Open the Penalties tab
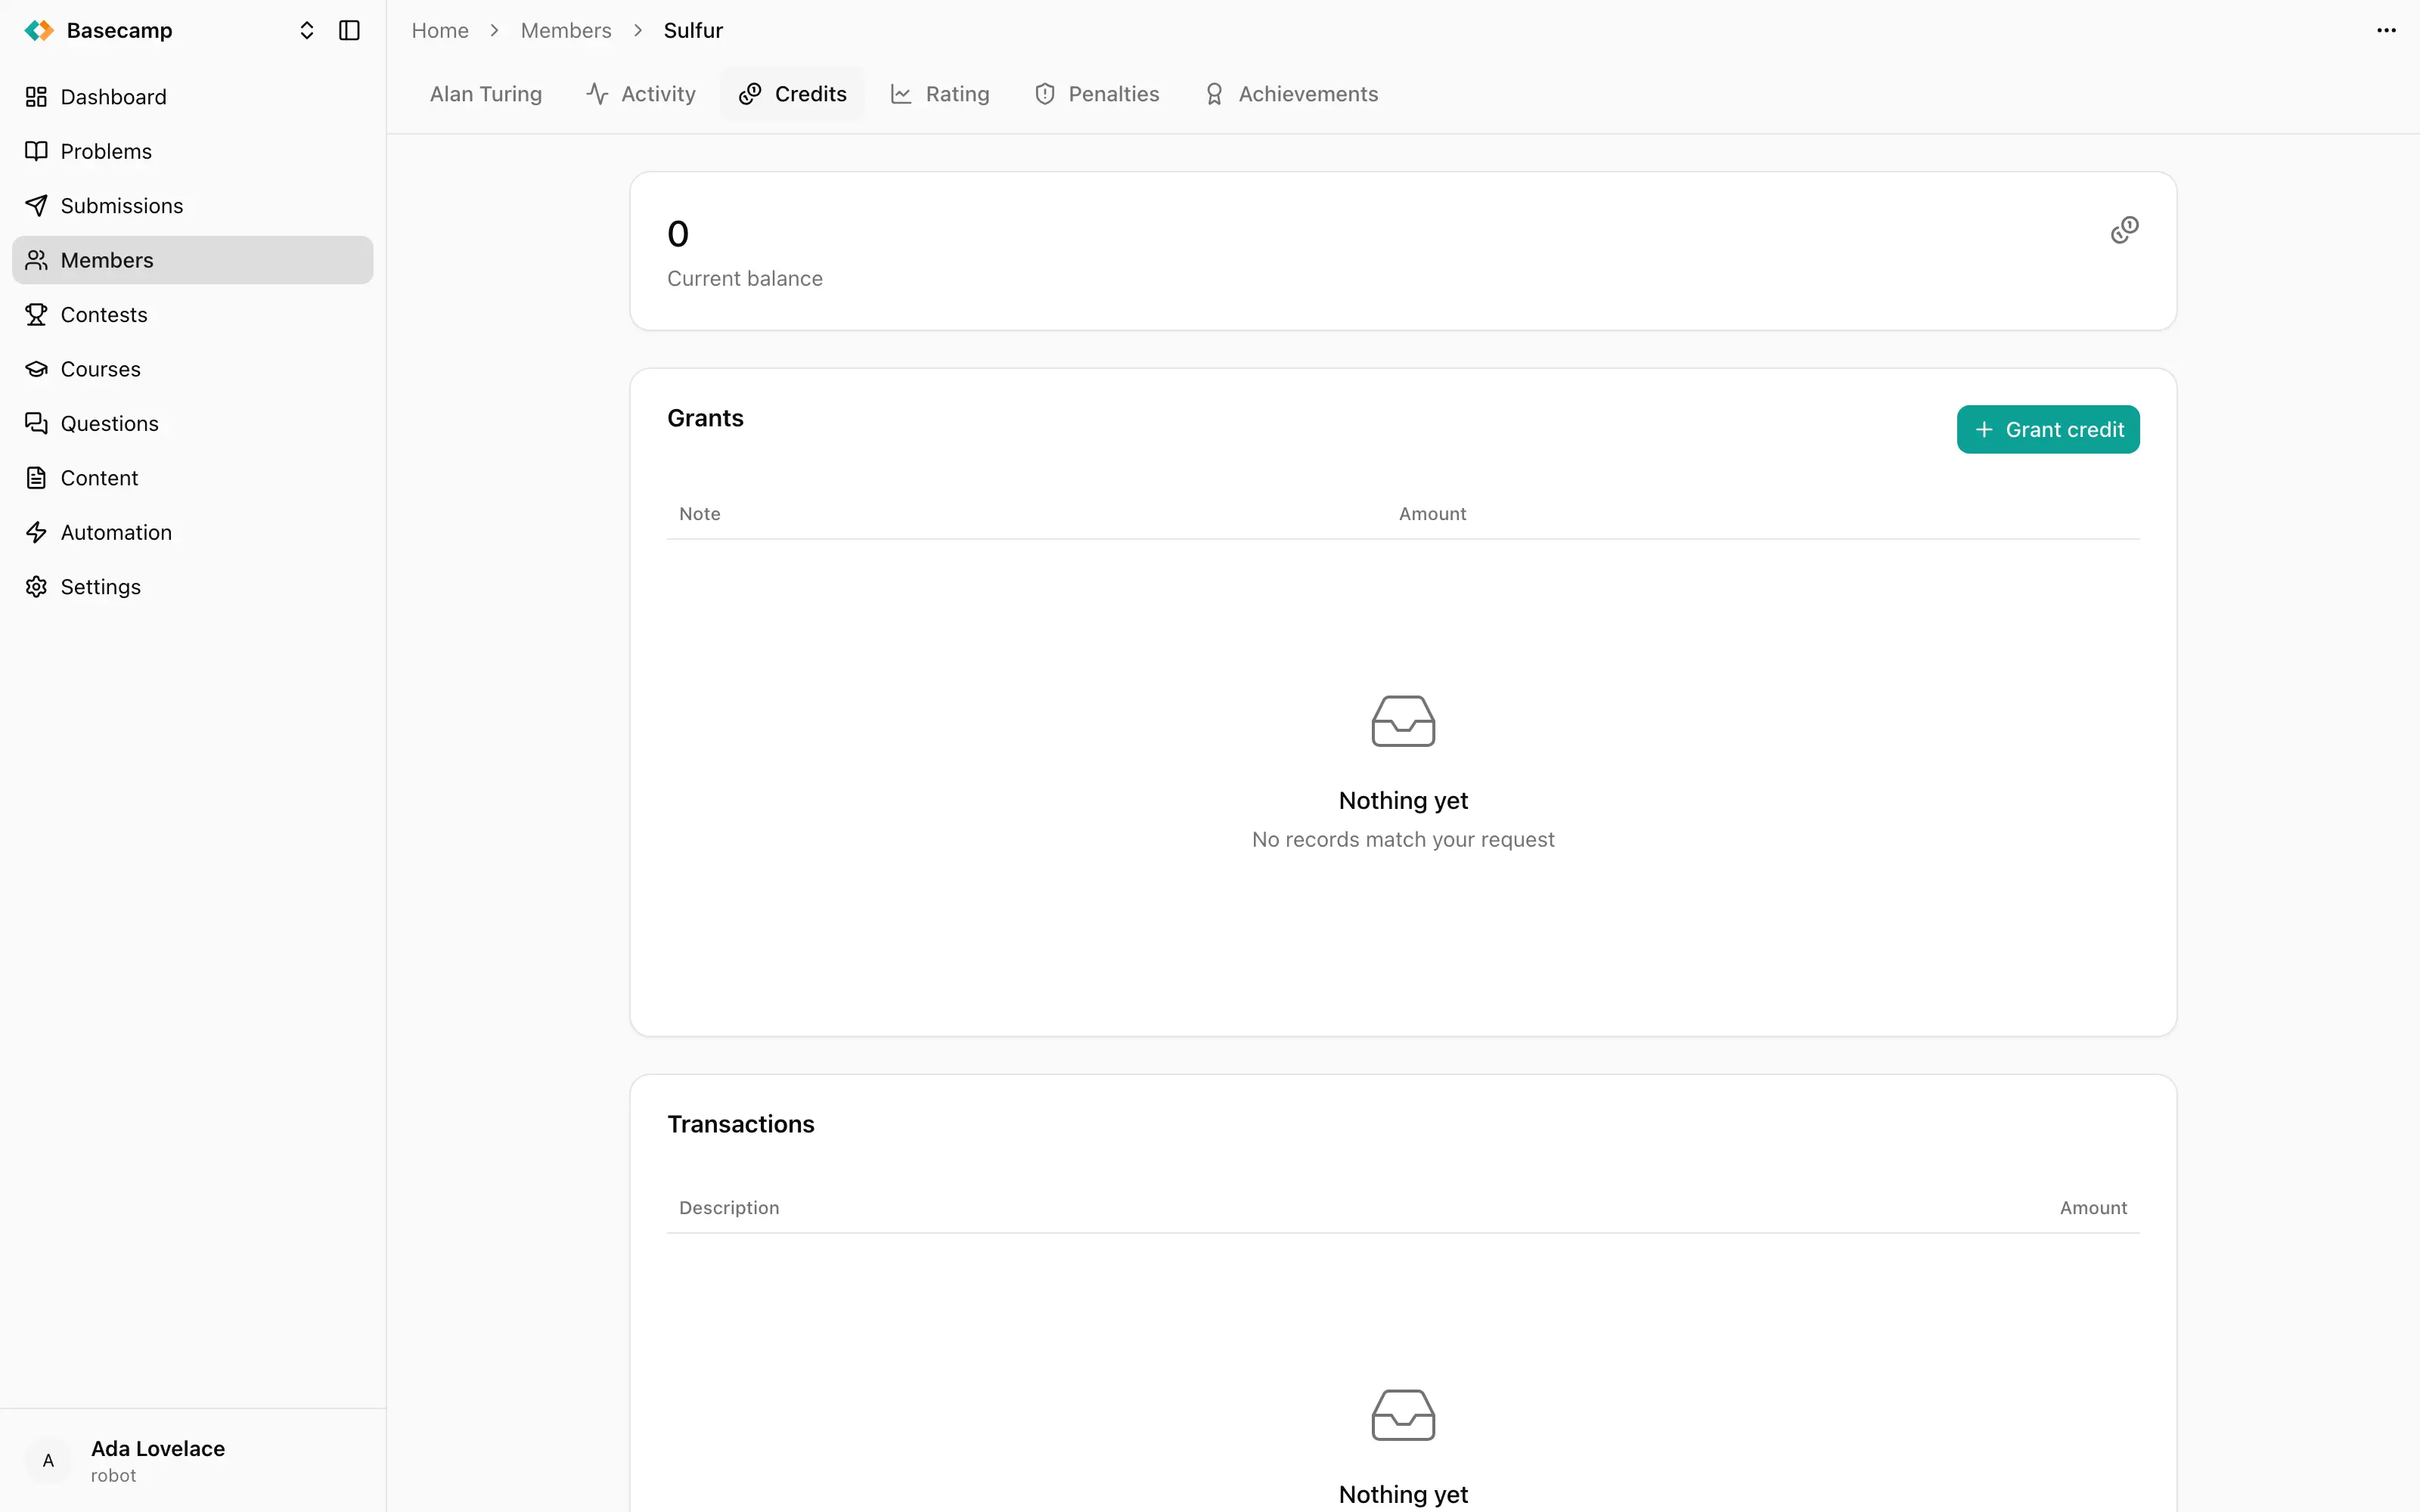The image size is (2420, 1512). (x=1097, y=94)
